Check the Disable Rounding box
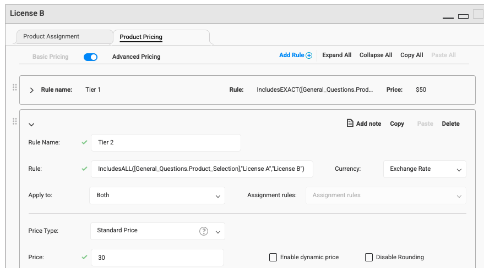Screen dimensions: 484x268 368,257
